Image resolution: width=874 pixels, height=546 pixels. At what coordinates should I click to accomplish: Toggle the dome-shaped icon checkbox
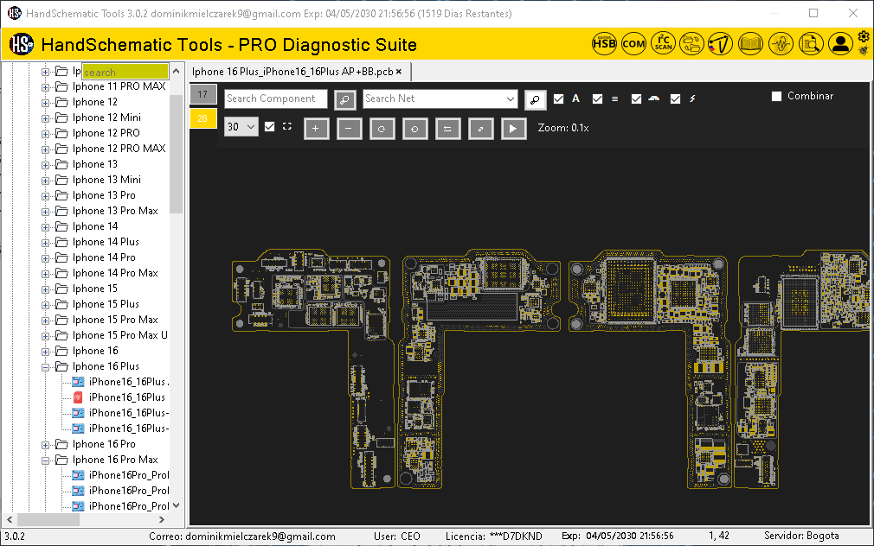pyautogui.click(x=636, y=98)
